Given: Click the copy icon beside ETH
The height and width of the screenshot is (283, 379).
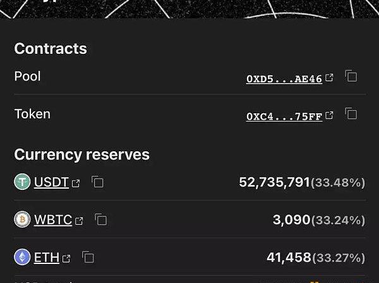Looking at the screenshot, I should pyautogui.click(x=88, y=257).
